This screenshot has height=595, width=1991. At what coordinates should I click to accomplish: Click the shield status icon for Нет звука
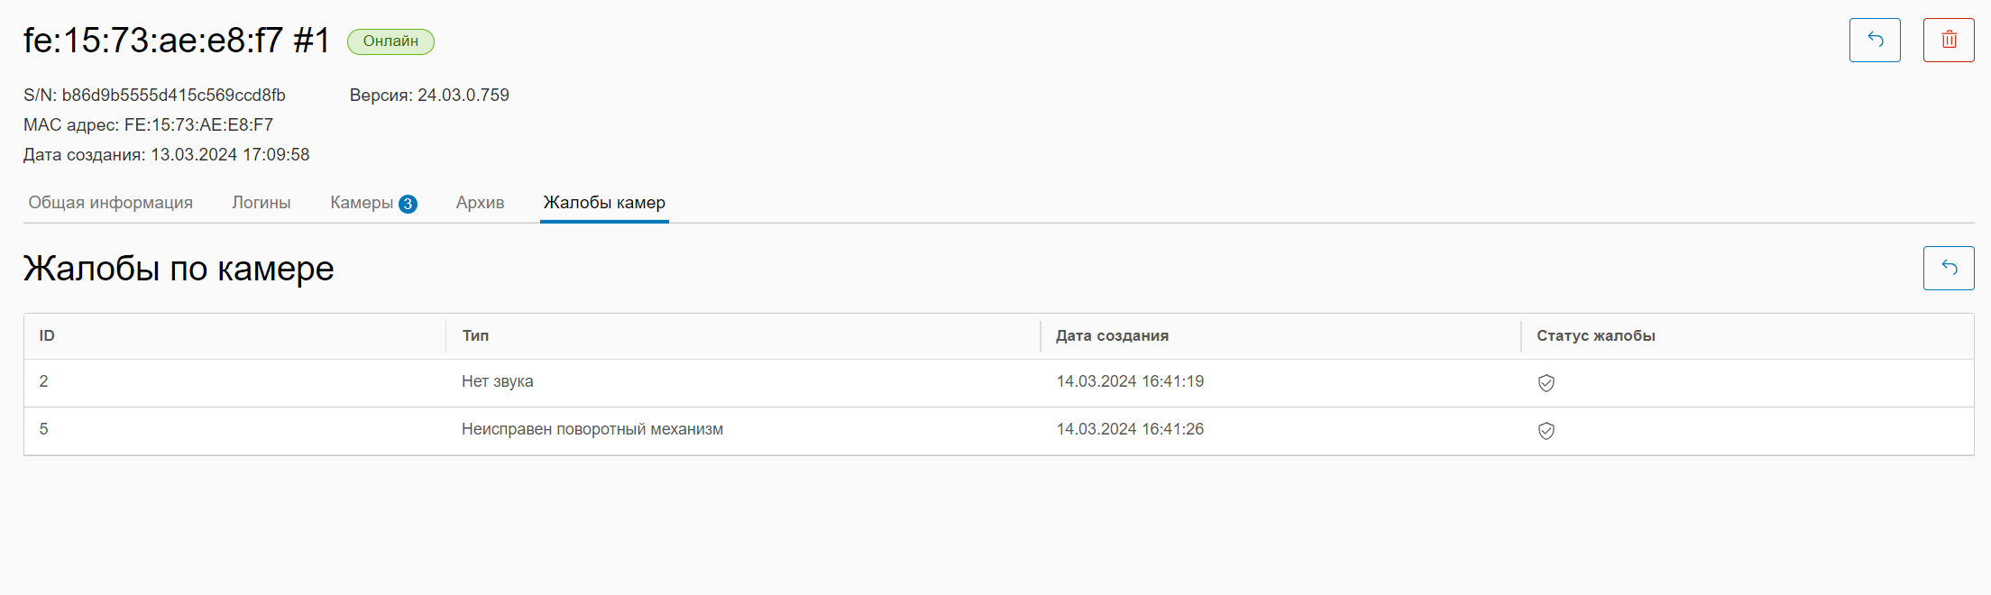coord(1546,383)
